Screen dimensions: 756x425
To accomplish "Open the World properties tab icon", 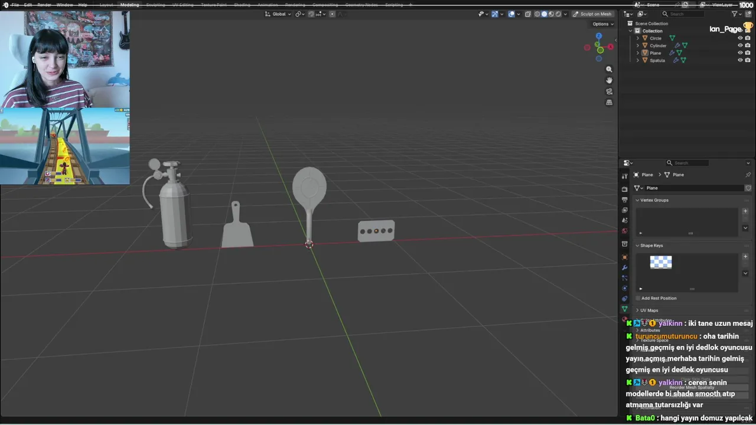I will [x=624, y=231].
